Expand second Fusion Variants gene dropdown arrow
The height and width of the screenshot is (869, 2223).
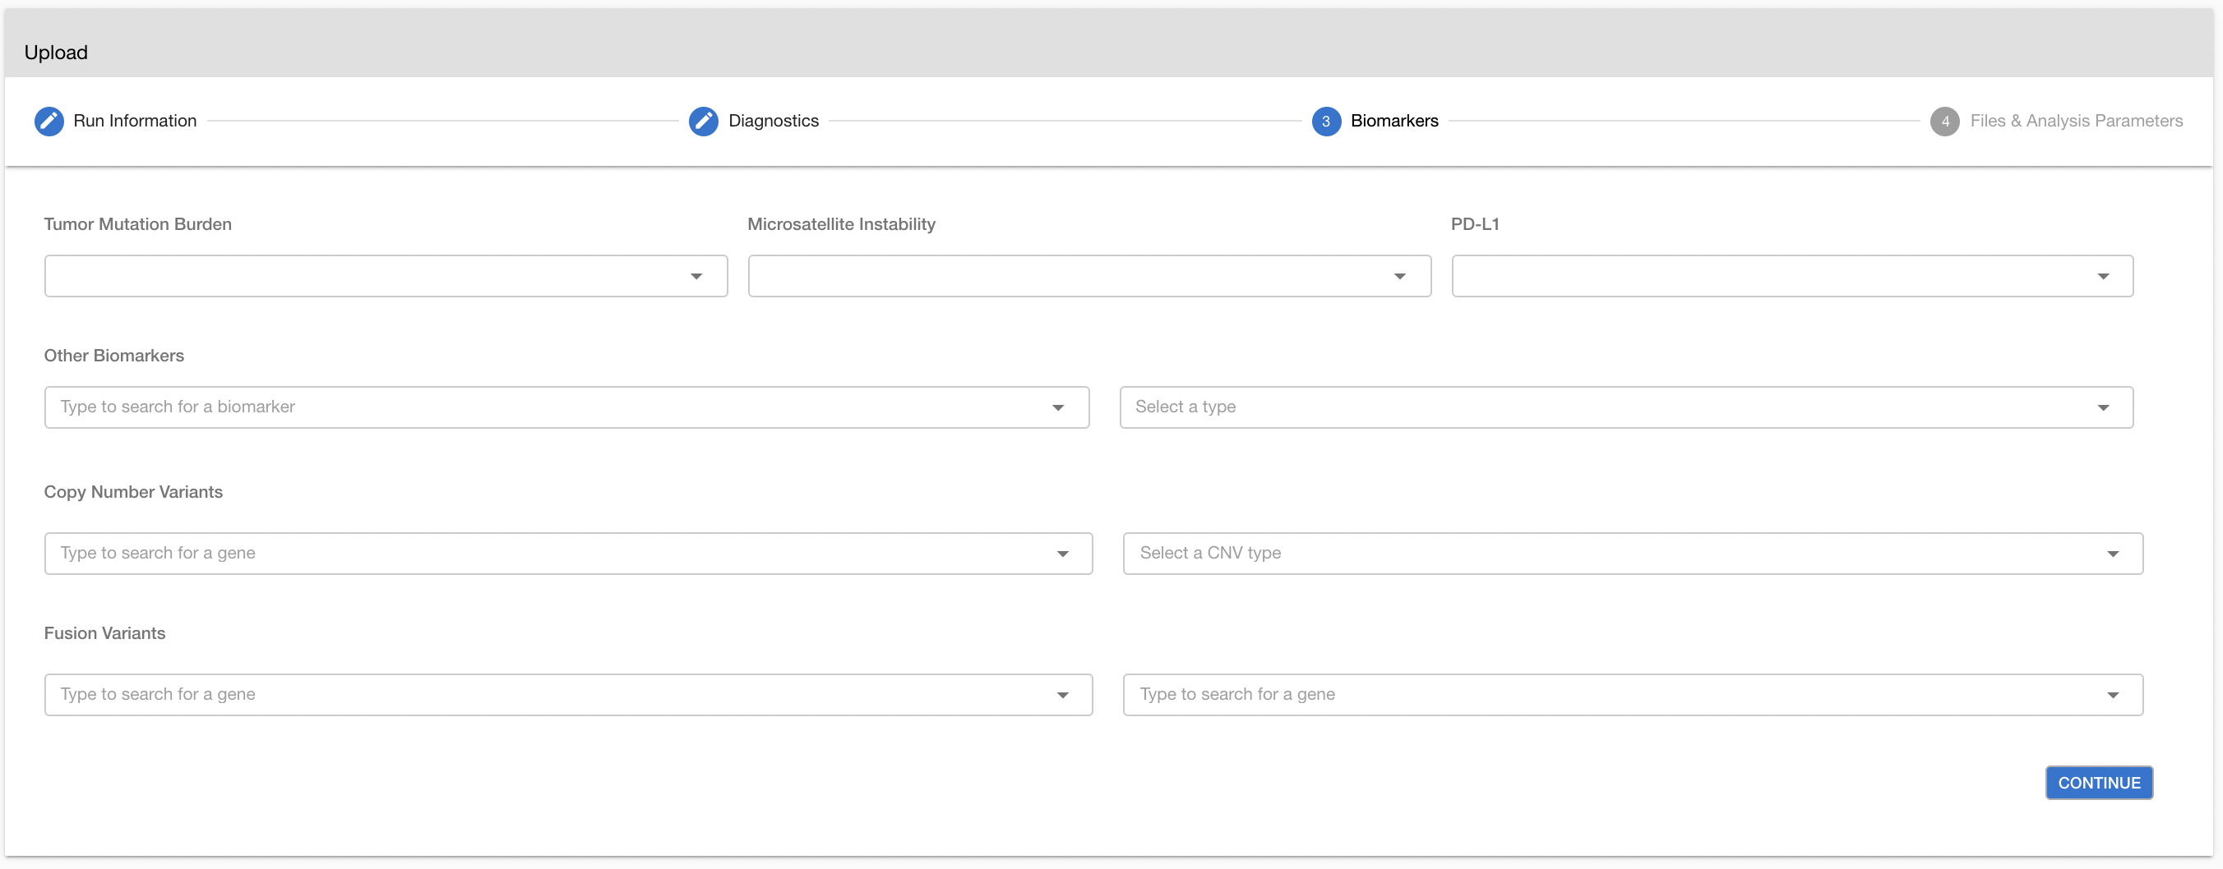pyautogui.click(x=2113, y=695)
